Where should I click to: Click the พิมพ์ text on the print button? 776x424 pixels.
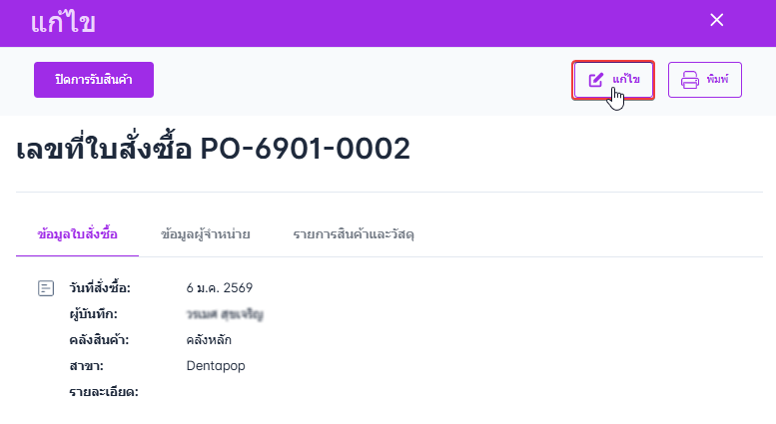click(x=717, y=80)
